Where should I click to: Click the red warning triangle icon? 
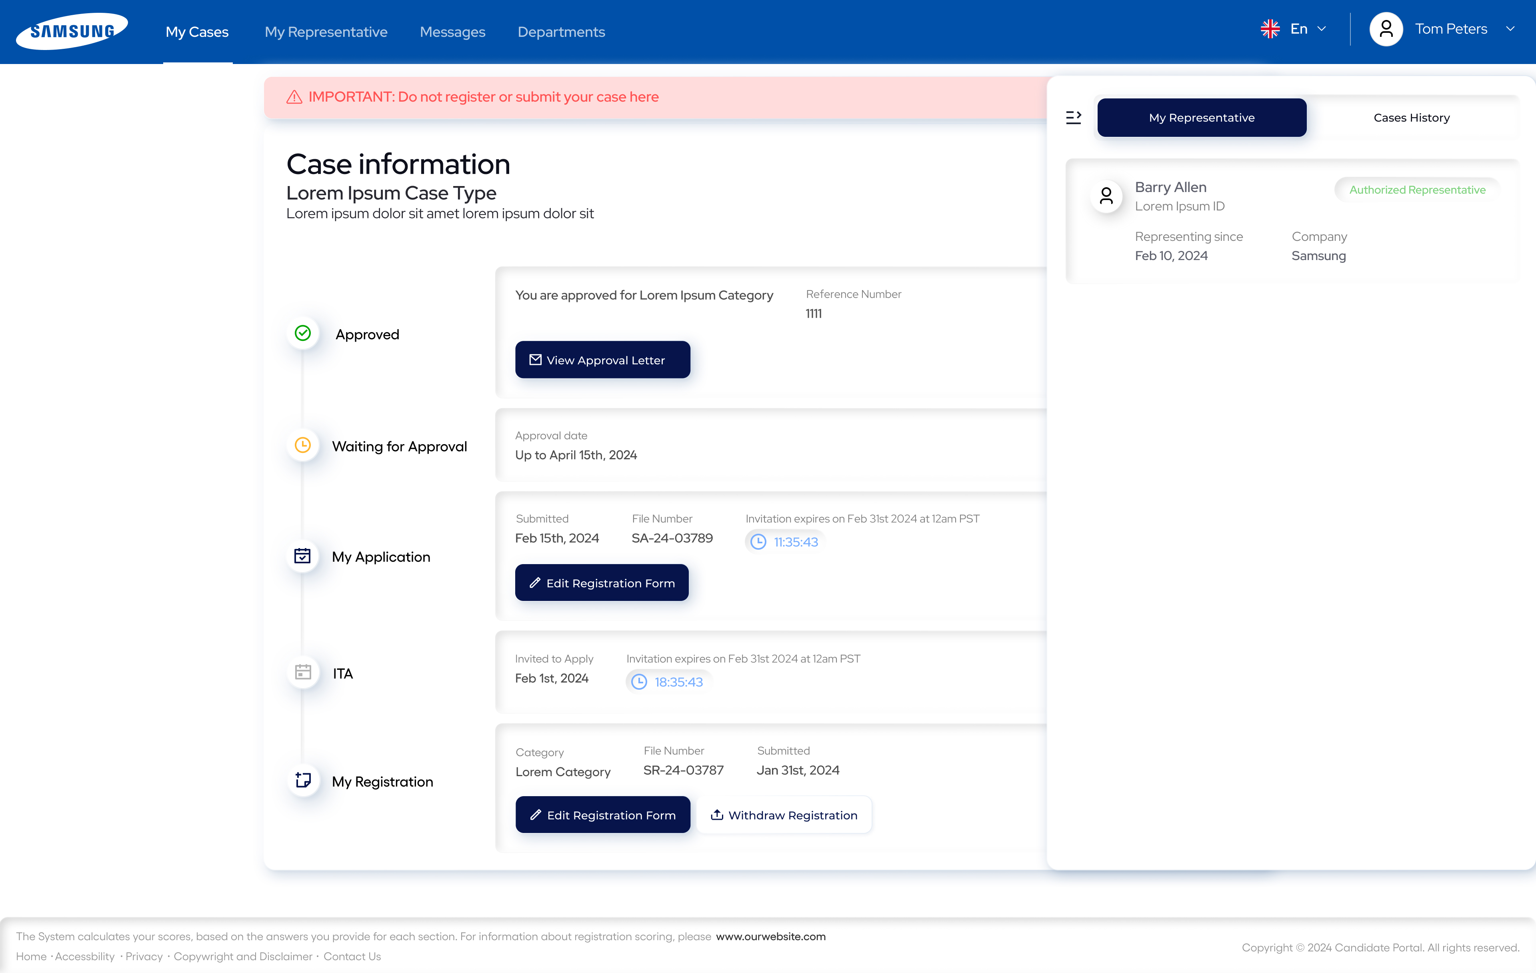[x=294, y=97]
